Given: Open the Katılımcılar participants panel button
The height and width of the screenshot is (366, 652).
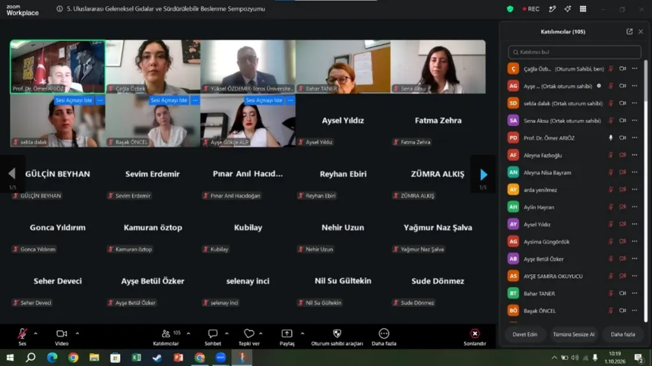Looking at the screenshot, I should (166, 337).
